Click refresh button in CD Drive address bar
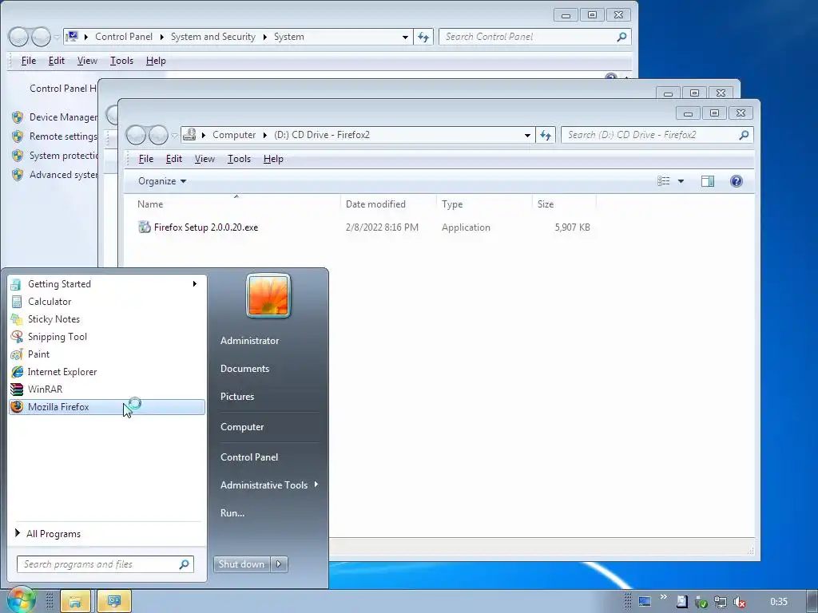818x613 pixels. (x=546, y=135)
